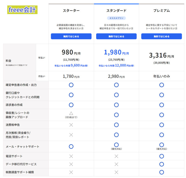Image resolution: width=186 pixels, height=178 pixels.
Task: Click 無料ではじめる under スタンダード plan
Action: click(x=116, y=36)
